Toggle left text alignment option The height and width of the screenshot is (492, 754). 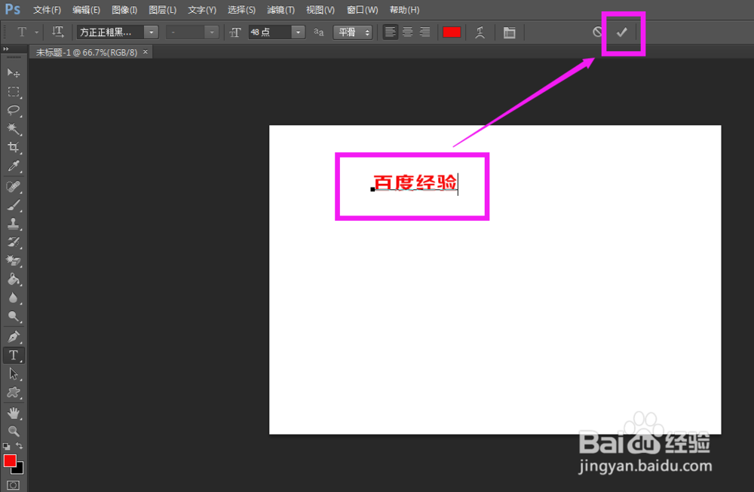(x=389, y=32)
